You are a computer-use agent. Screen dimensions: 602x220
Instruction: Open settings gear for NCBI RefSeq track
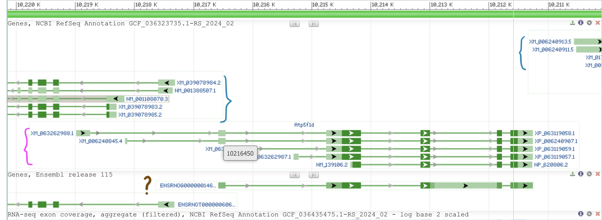click(589, 23)
